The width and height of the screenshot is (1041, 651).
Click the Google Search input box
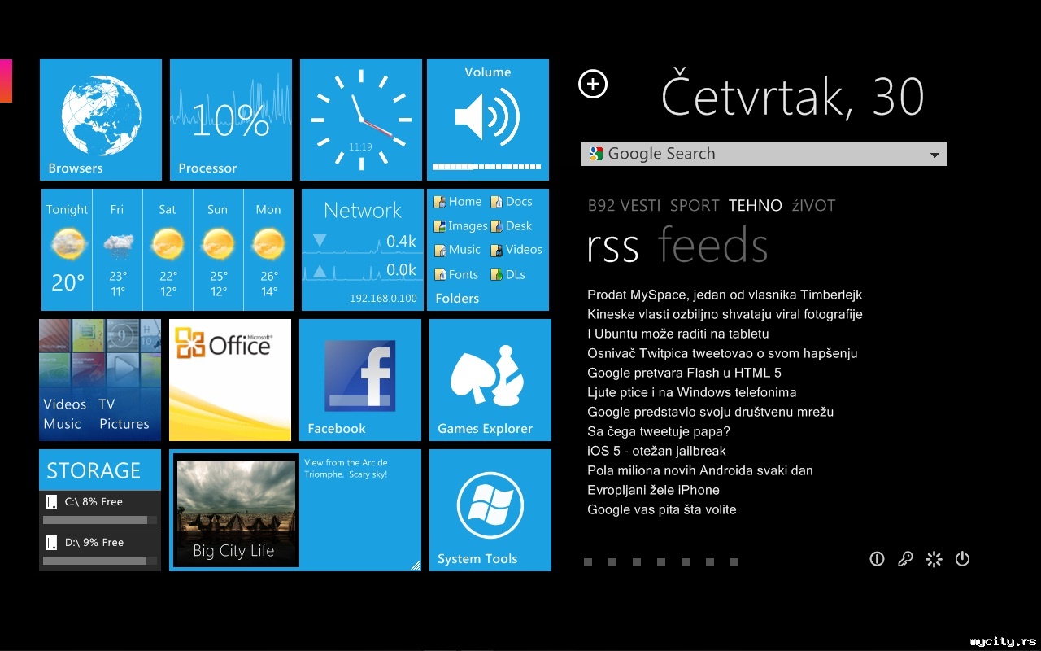tap(764, 154)
